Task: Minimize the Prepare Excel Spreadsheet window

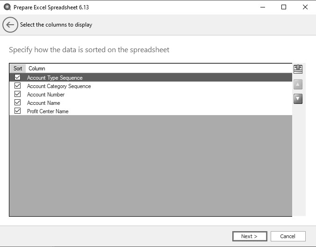Action: [262, 7]
